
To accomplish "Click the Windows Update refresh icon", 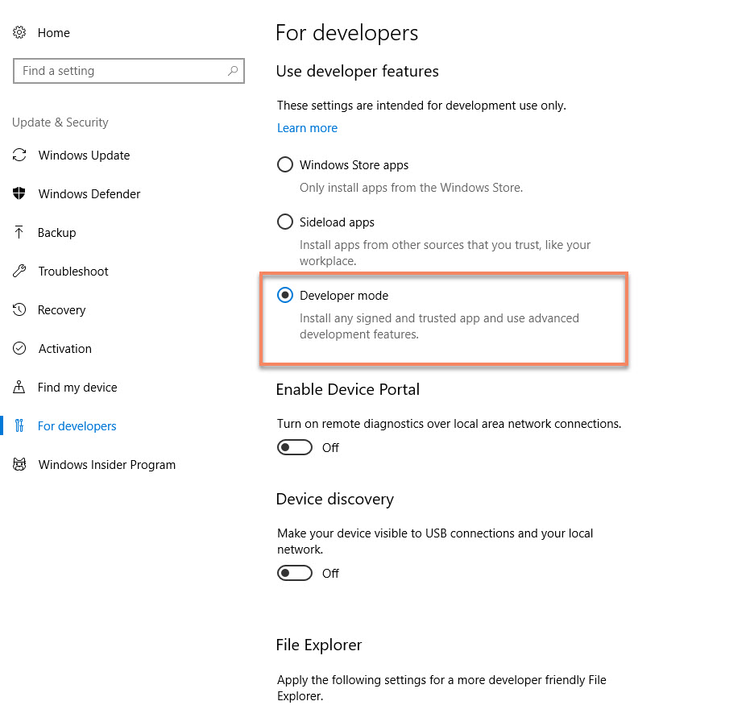I will (x=19, y=156).
